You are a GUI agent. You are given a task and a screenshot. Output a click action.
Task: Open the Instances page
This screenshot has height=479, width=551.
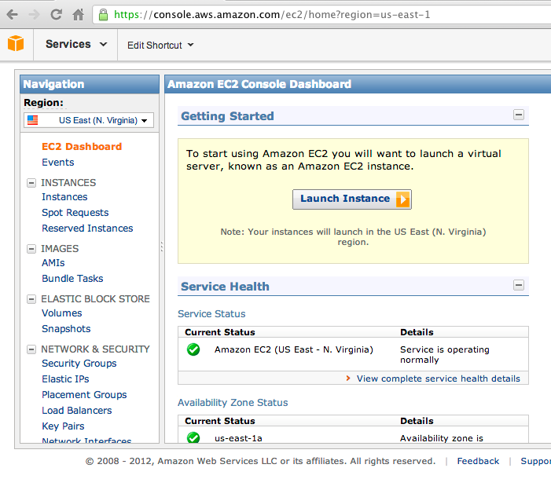[64, 197]
